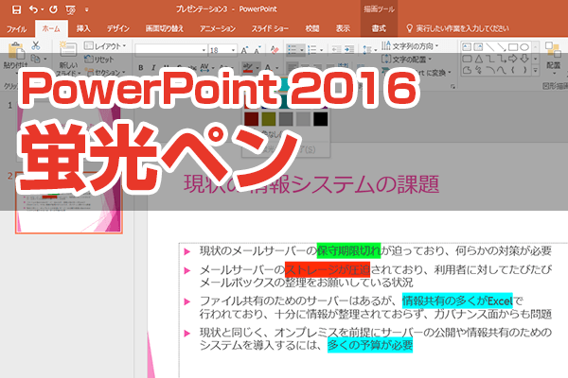568x378 pixels.
Task: Pick the black highlight swatch
Action: tap(321, 119)
